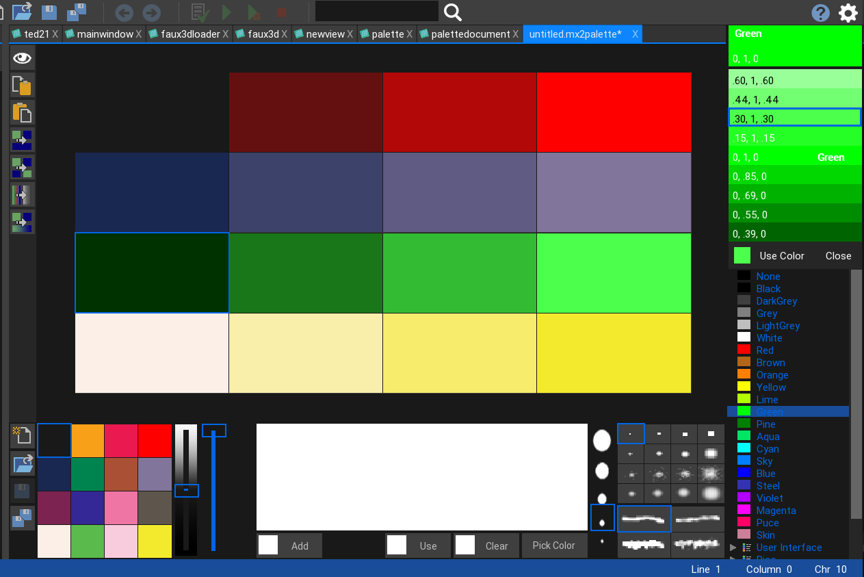Choose the Magenta color in list
The image size is (864, 577).
coord(776,511)
